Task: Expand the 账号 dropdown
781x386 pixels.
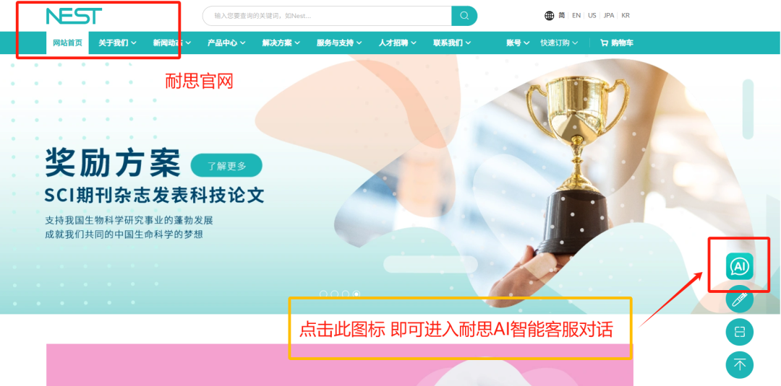Action: pyautogui.click(x=518, y=43)
